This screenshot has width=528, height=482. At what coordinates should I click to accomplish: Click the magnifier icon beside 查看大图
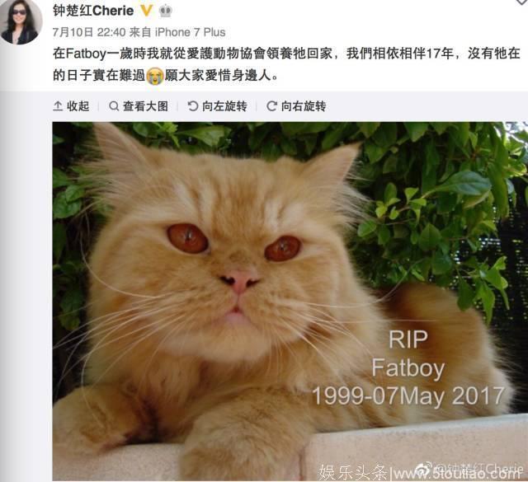click(114, 106)
